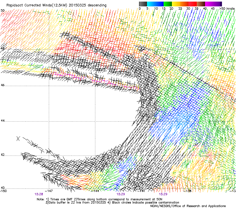The image size is (236, 208).
Task: Click the purple time label below longitude -144
Action: [121, 194]
